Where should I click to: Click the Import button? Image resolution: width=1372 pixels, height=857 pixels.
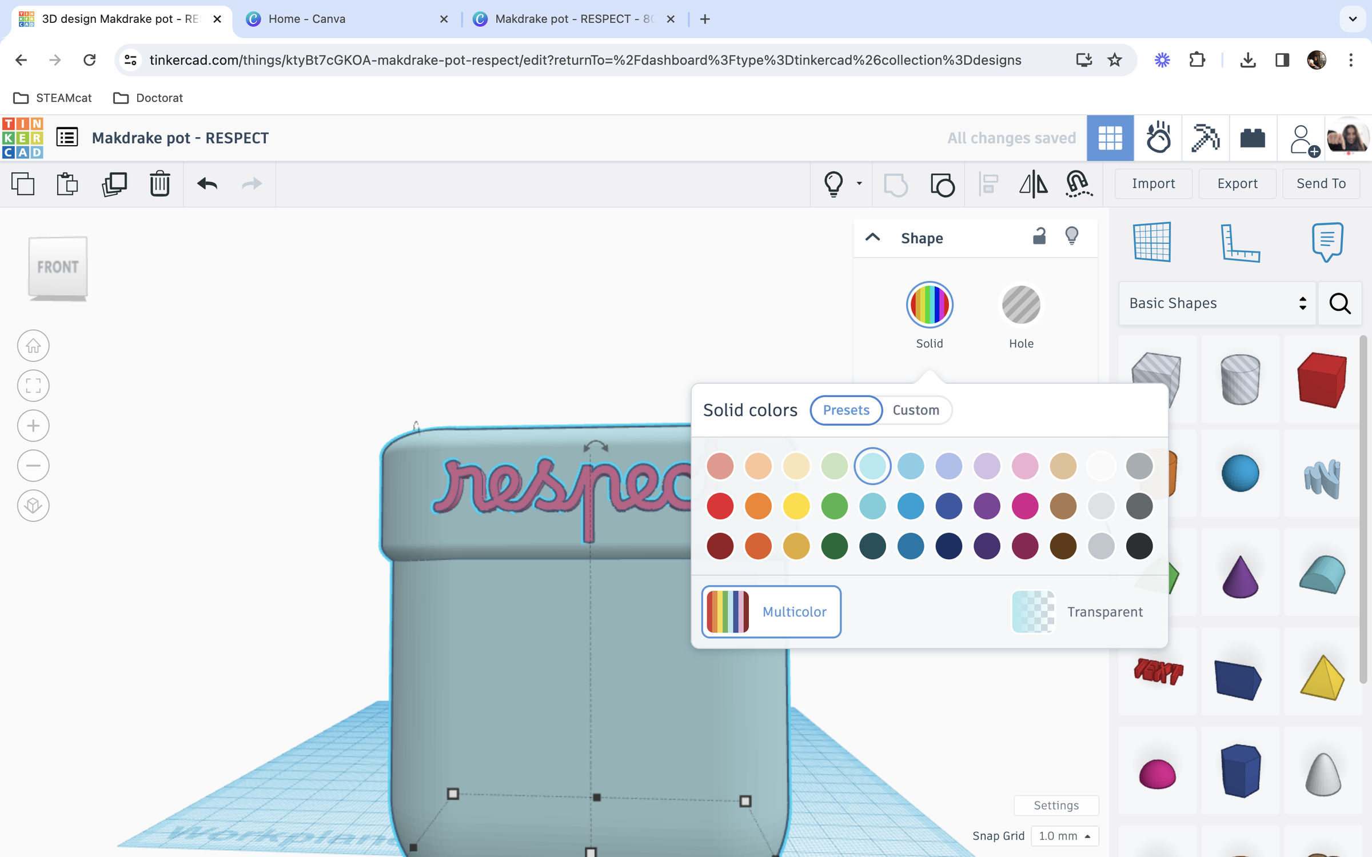coord(1153,183)
